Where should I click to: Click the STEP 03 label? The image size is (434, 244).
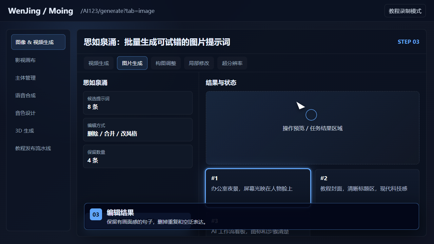409,42
